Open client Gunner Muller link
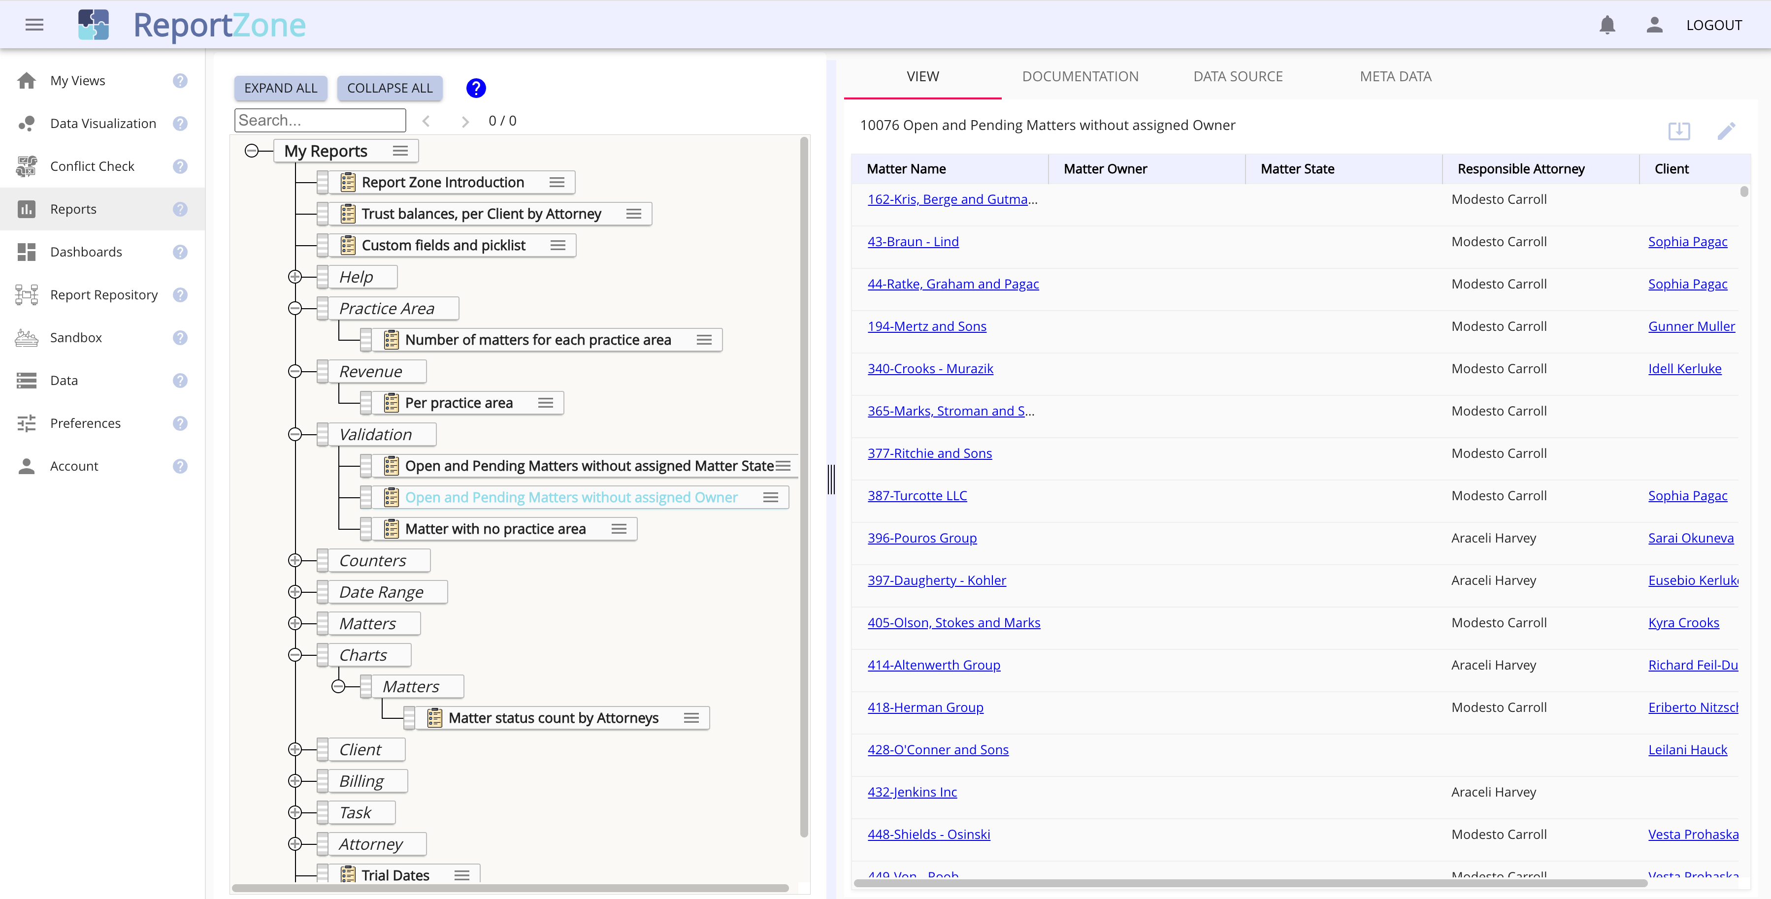Image resolution: width=1771 pixels, height=899 pixels. pyautogui.click(x=1691, y=326)
